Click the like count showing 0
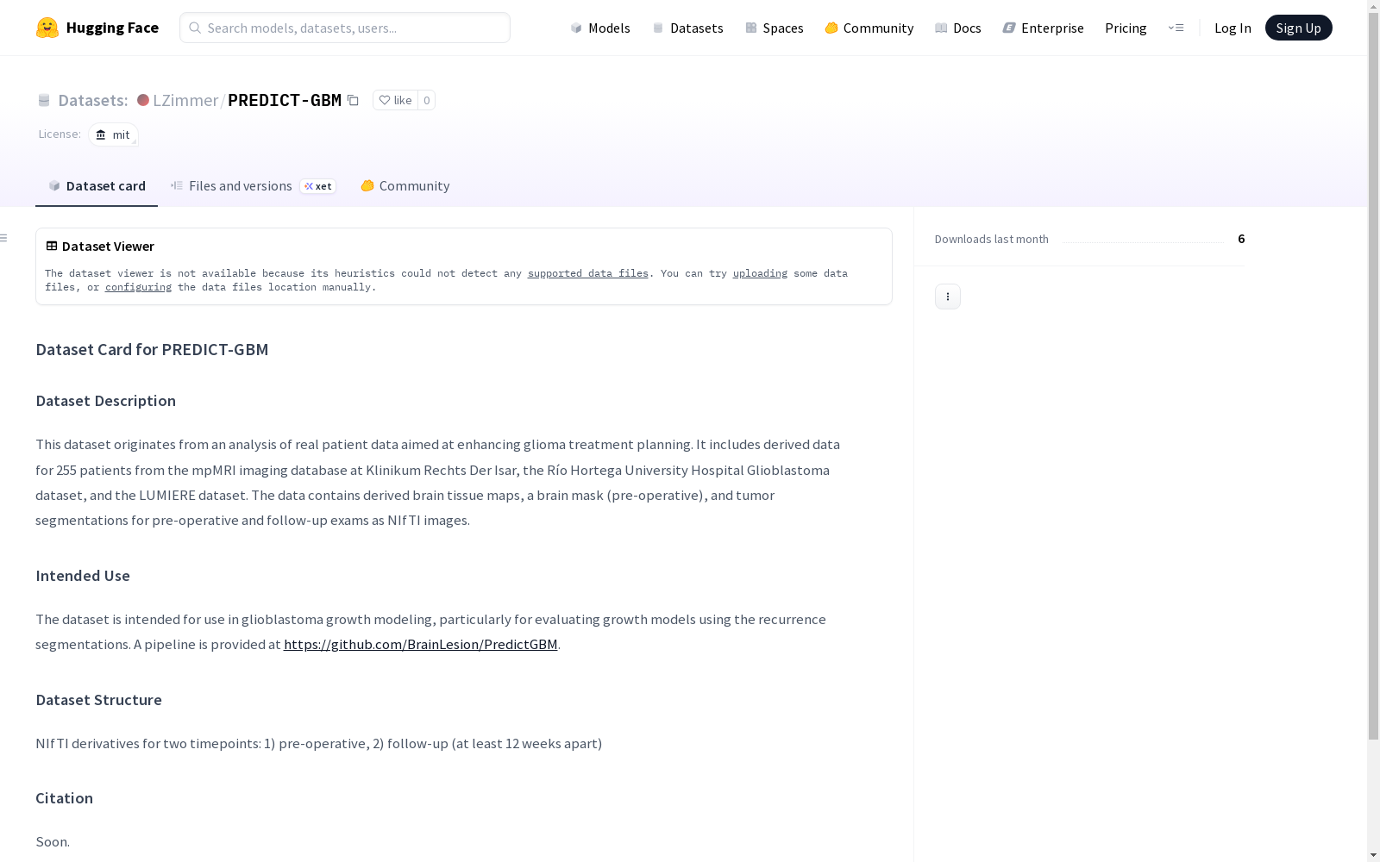 426,100
